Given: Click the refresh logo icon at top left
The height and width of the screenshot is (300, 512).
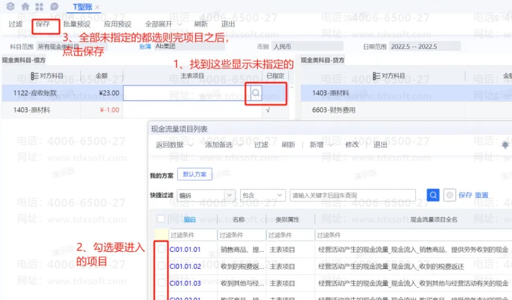Looking at the screenshot, I should 11,6.
